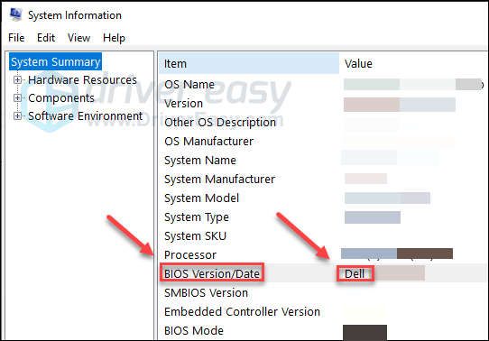Viewport: 489px width, 341px height.
Task: Open the Edit menu
Action: point(46,38)
